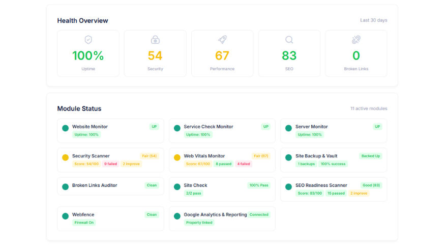Click the 11 active modules label
Image resolution: width=445 pixels, height=245 pixels.
[x=369, y=108]
